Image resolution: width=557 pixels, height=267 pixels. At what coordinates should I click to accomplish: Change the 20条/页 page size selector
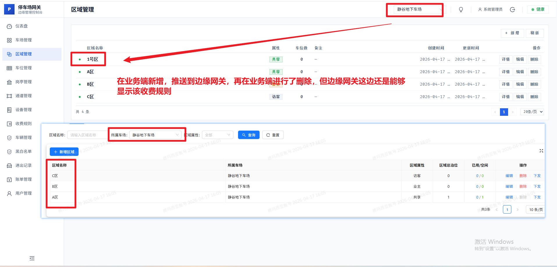click(533, 112)
